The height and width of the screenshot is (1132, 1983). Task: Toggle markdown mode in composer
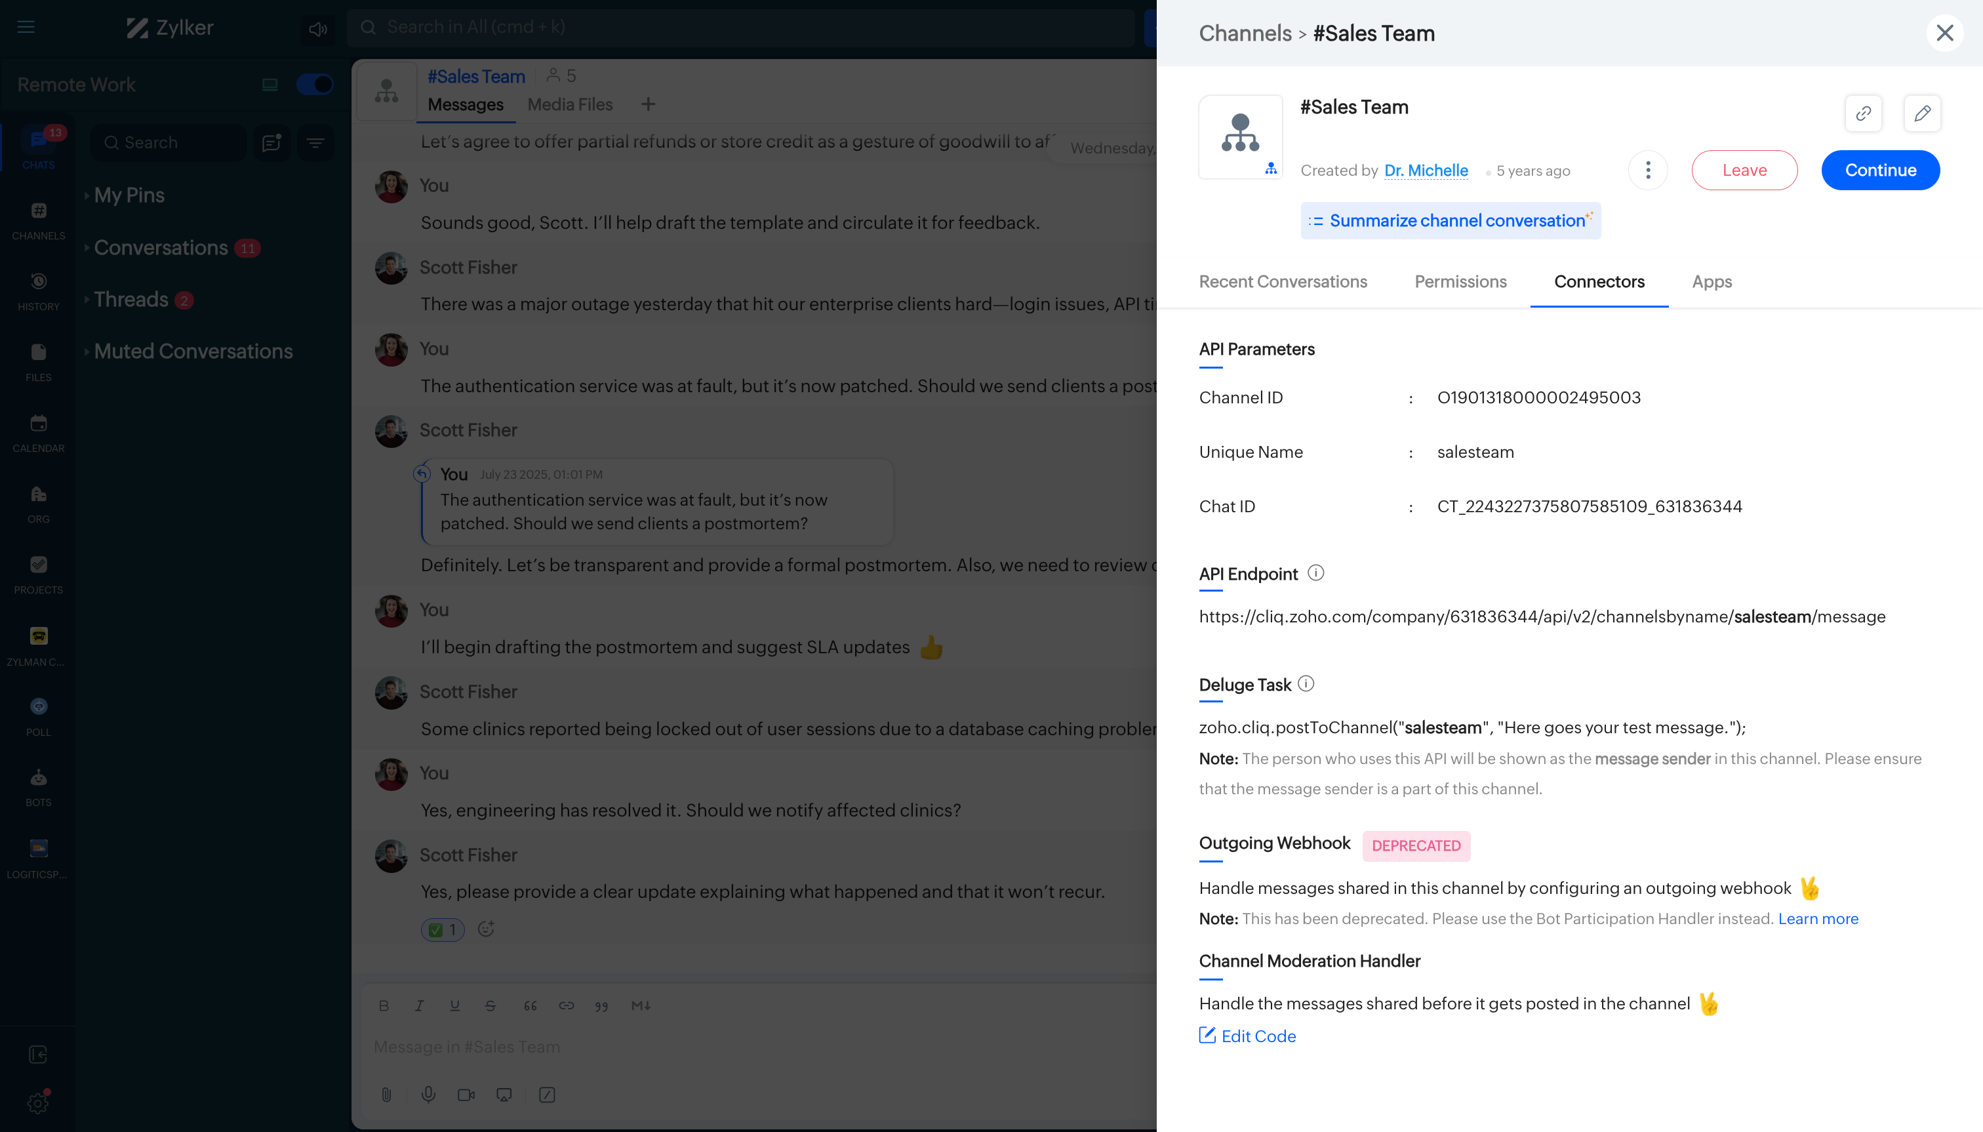coord(641,1005)
